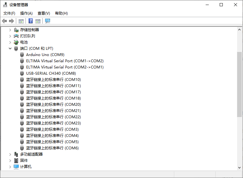Click the Bluetooth COM20 port icon
The image size is (243, 178).
22,104
